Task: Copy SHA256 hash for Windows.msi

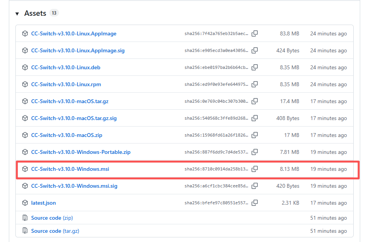Action: coord(255,169)
